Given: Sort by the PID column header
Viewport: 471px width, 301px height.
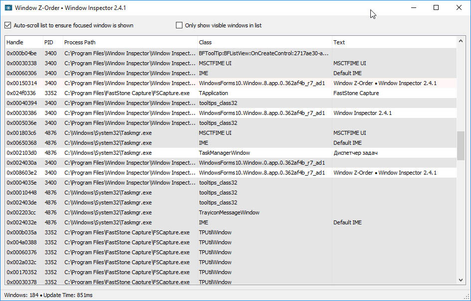Looking at the screenshot, I should pyautogui.click(x=52, y=42).
